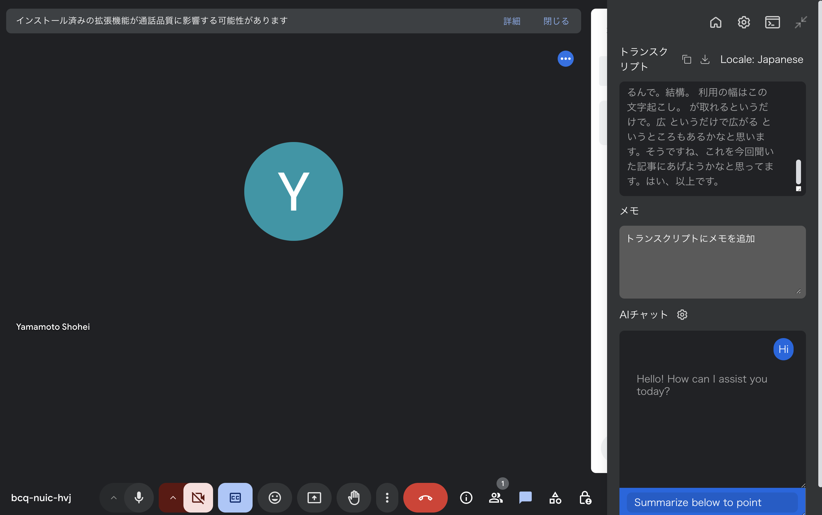The height and width of the screenshot is (515, 822).
Task: Expand audio settings chevron
Action: point(114,498)
